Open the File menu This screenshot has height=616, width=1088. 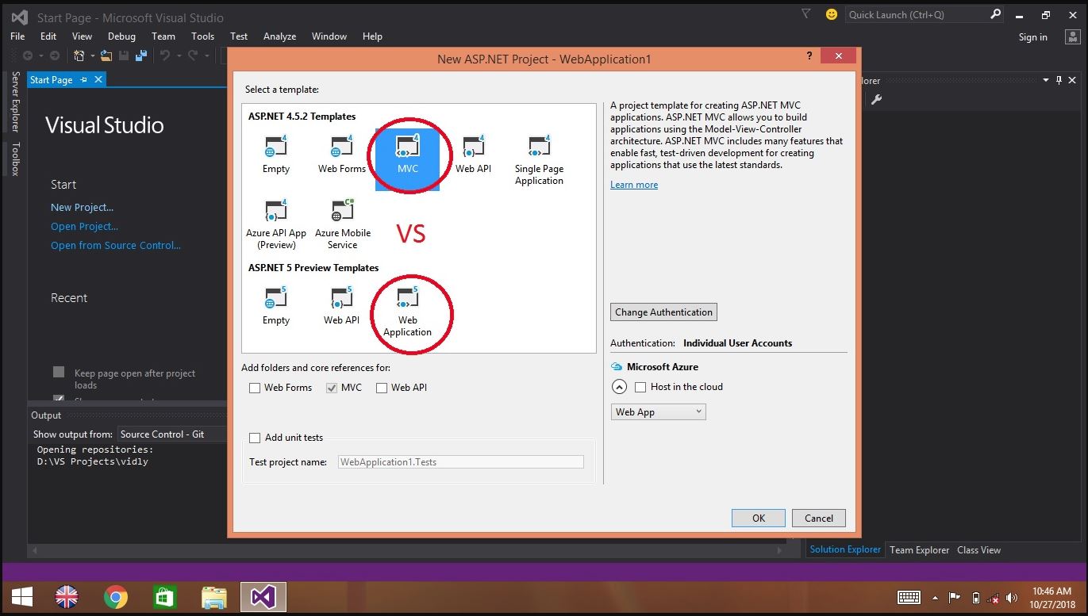click(x=17, y=36)
